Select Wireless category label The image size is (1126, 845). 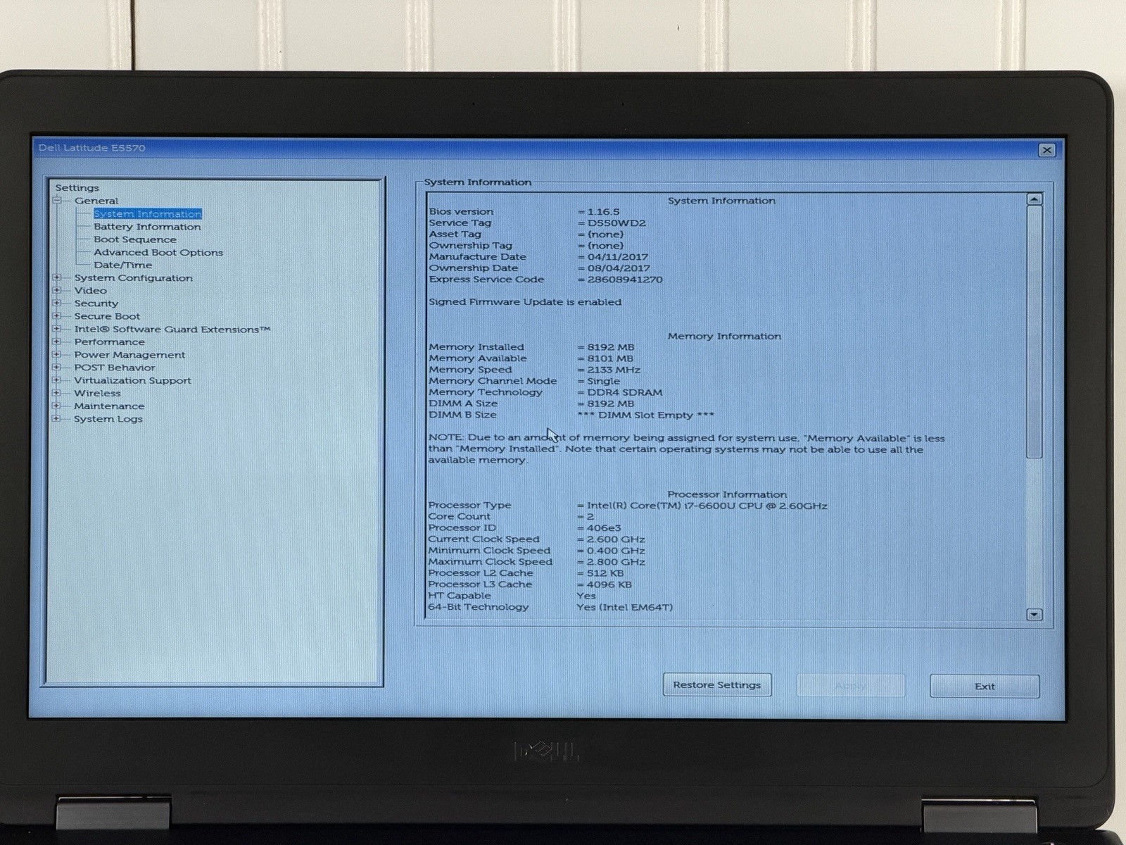point(97,393)
